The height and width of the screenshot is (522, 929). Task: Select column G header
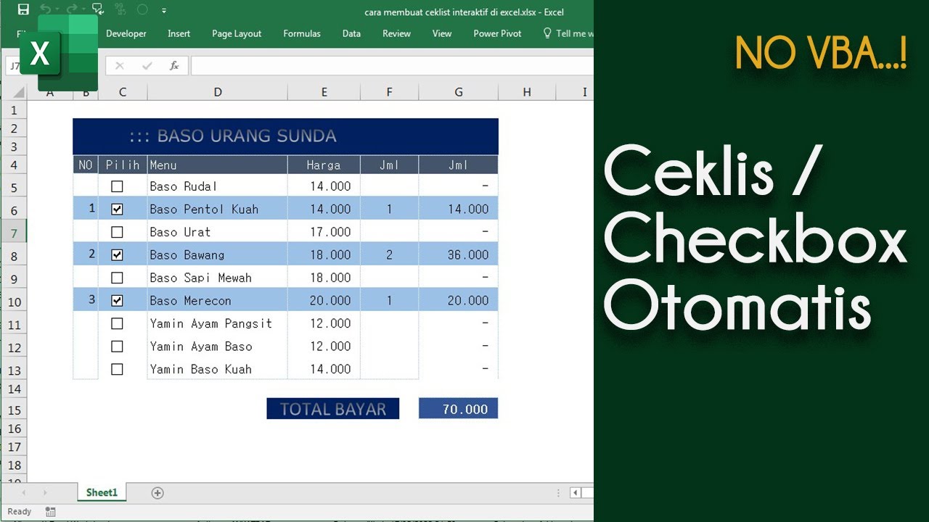click(459, 92)
